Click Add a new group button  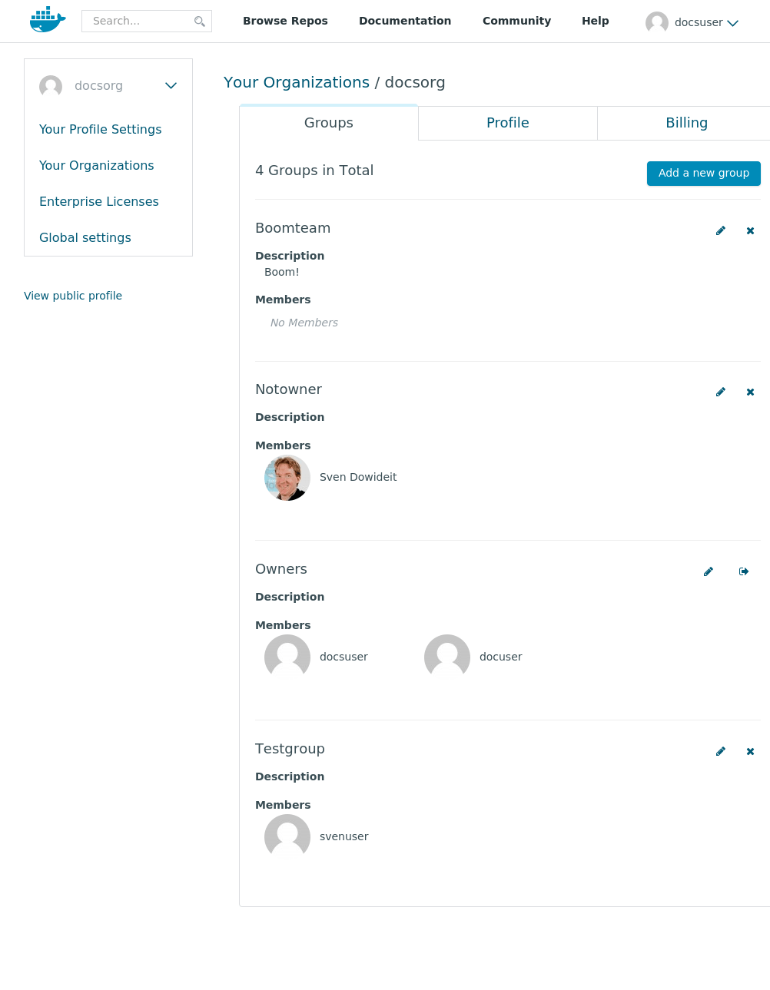(x=704, y=174)
